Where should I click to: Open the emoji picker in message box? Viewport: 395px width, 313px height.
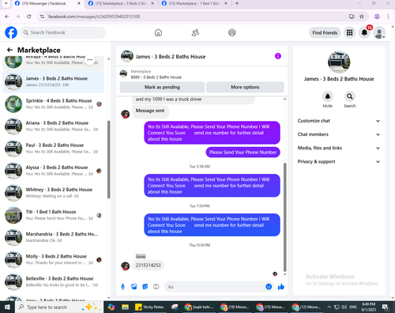269,287
